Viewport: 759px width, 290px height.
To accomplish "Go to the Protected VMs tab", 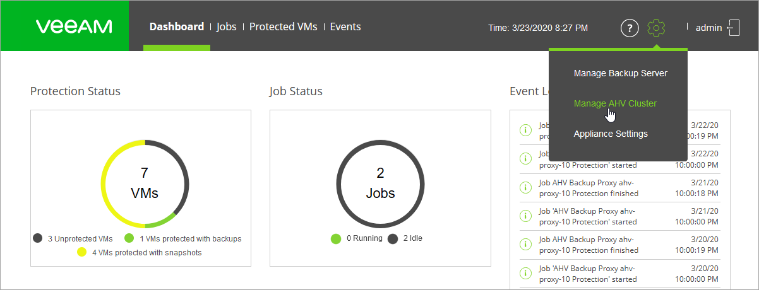I will 284,26.
